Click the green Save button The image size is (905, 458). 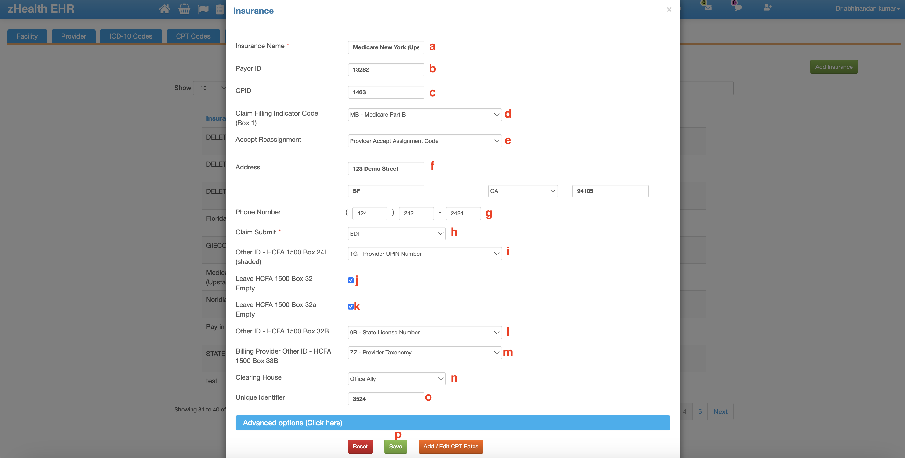[x=395, y=447]
